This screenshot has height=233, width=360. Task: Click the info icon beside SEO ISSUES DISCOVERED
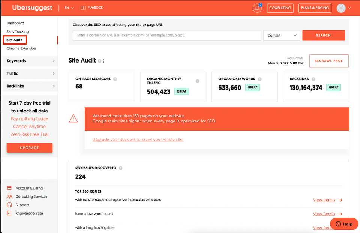(120, 168)
